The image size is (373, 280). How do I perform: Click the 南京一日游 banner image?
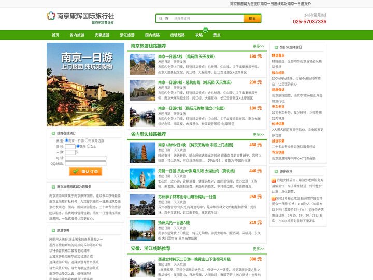pyautogui.click(x=85, y=85)
